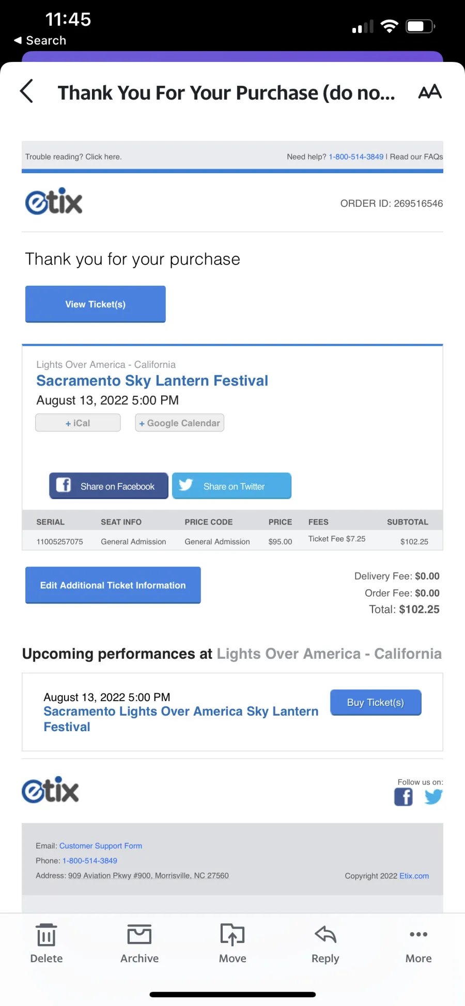Buy Ticket(s) for upcoming performance
The width and height of the screenshot is (465, 1006).
pyautogui.click(x=376, y=702)
